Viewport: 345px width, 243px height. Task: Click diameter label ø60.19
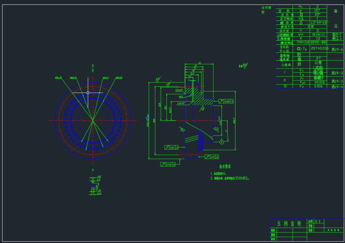(73, 78)
